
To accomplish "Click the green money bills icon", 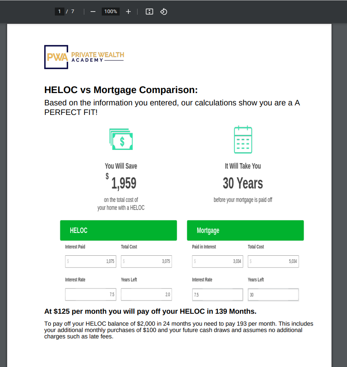I will point(121,139).
